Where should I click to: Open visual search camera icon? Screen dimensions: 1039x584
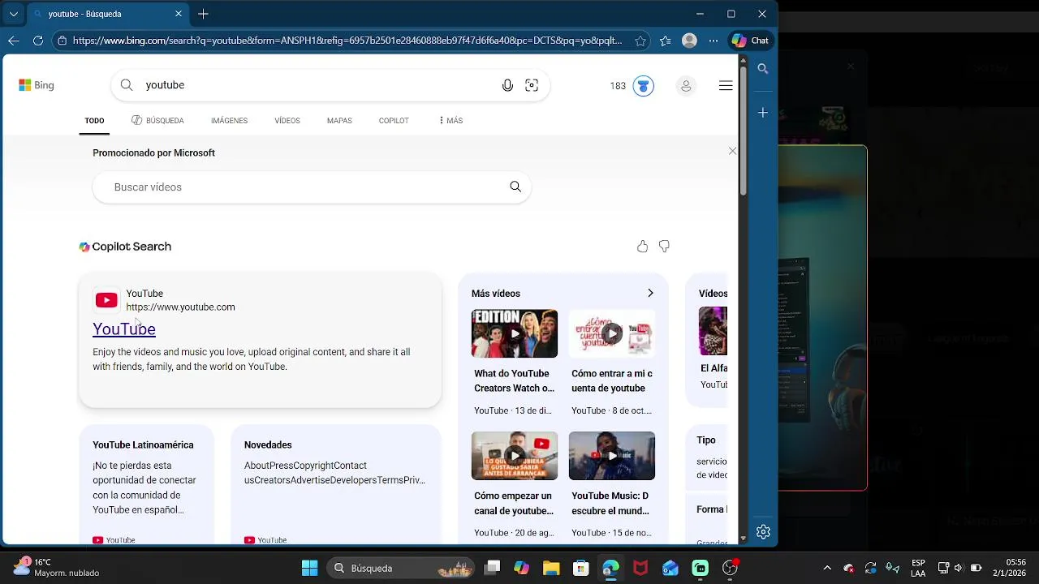click(532, 85)
